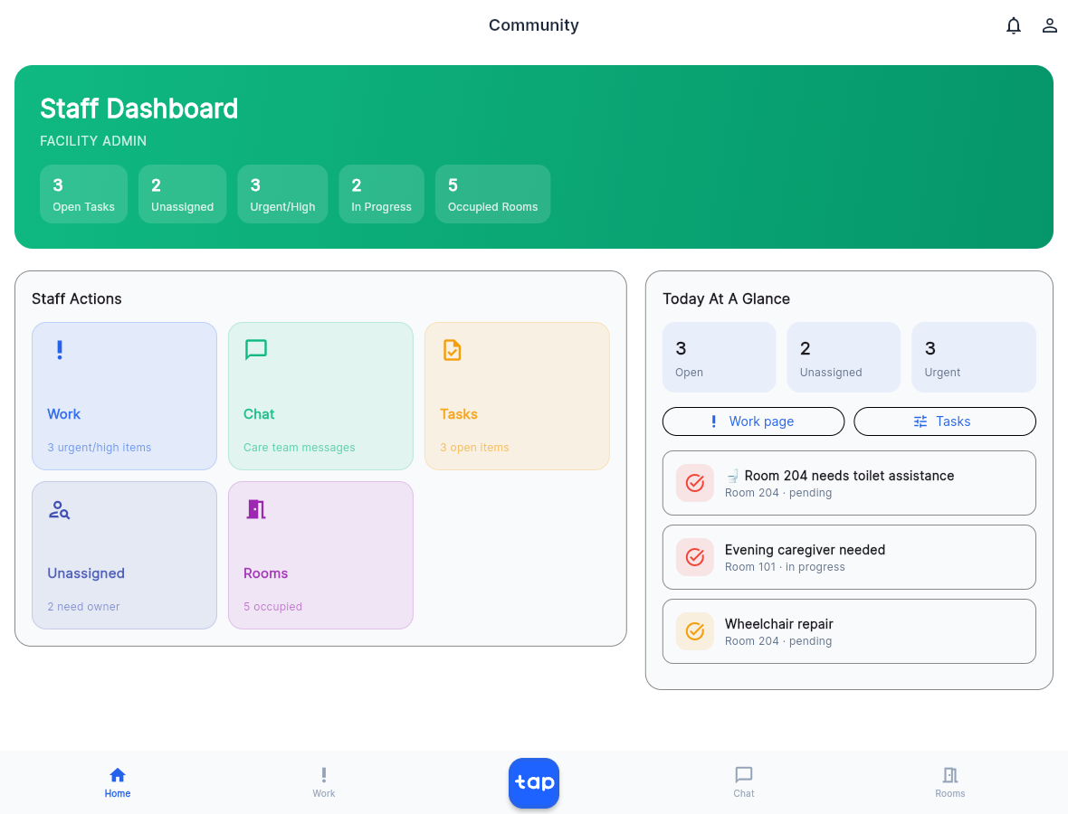Open notifications via the bell icon
Viewport: 1068px width, 814px height.
point(1014,25)
